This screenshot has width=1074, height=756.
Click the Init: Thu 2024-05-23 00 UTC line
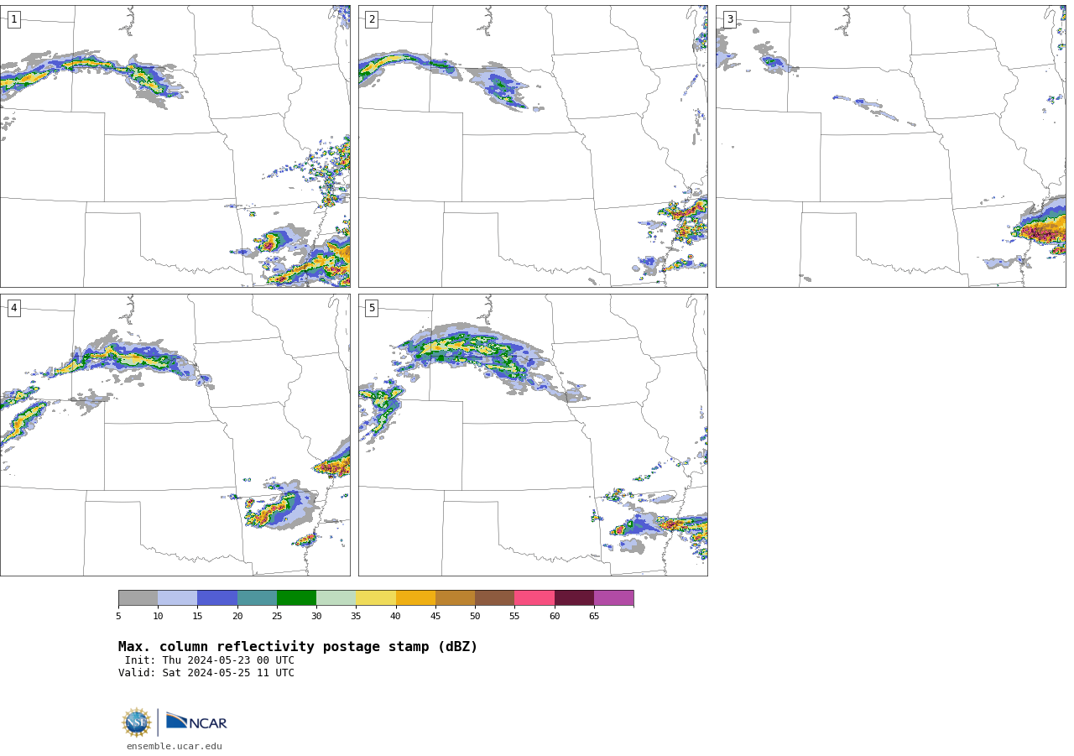coord(209,660)
